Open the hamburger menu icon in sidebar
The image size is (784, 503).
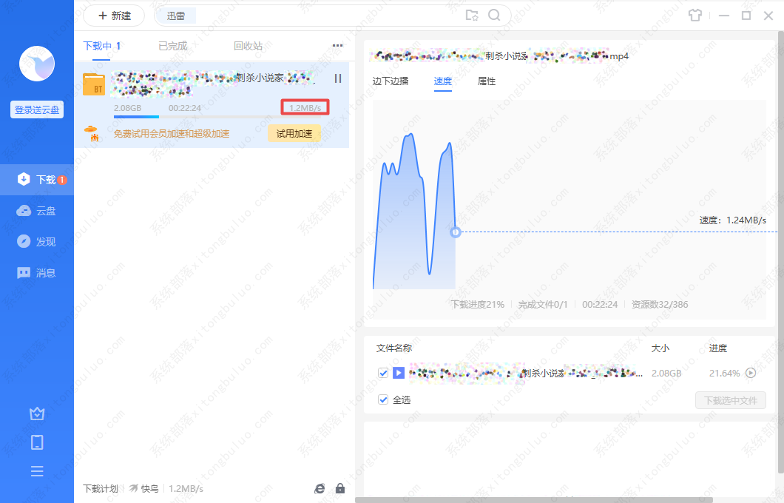37,471
